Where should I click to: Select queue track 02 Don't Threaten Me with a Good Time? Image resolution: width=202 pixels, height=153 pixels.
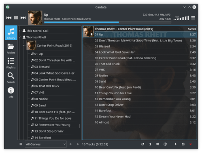(140, 41)
